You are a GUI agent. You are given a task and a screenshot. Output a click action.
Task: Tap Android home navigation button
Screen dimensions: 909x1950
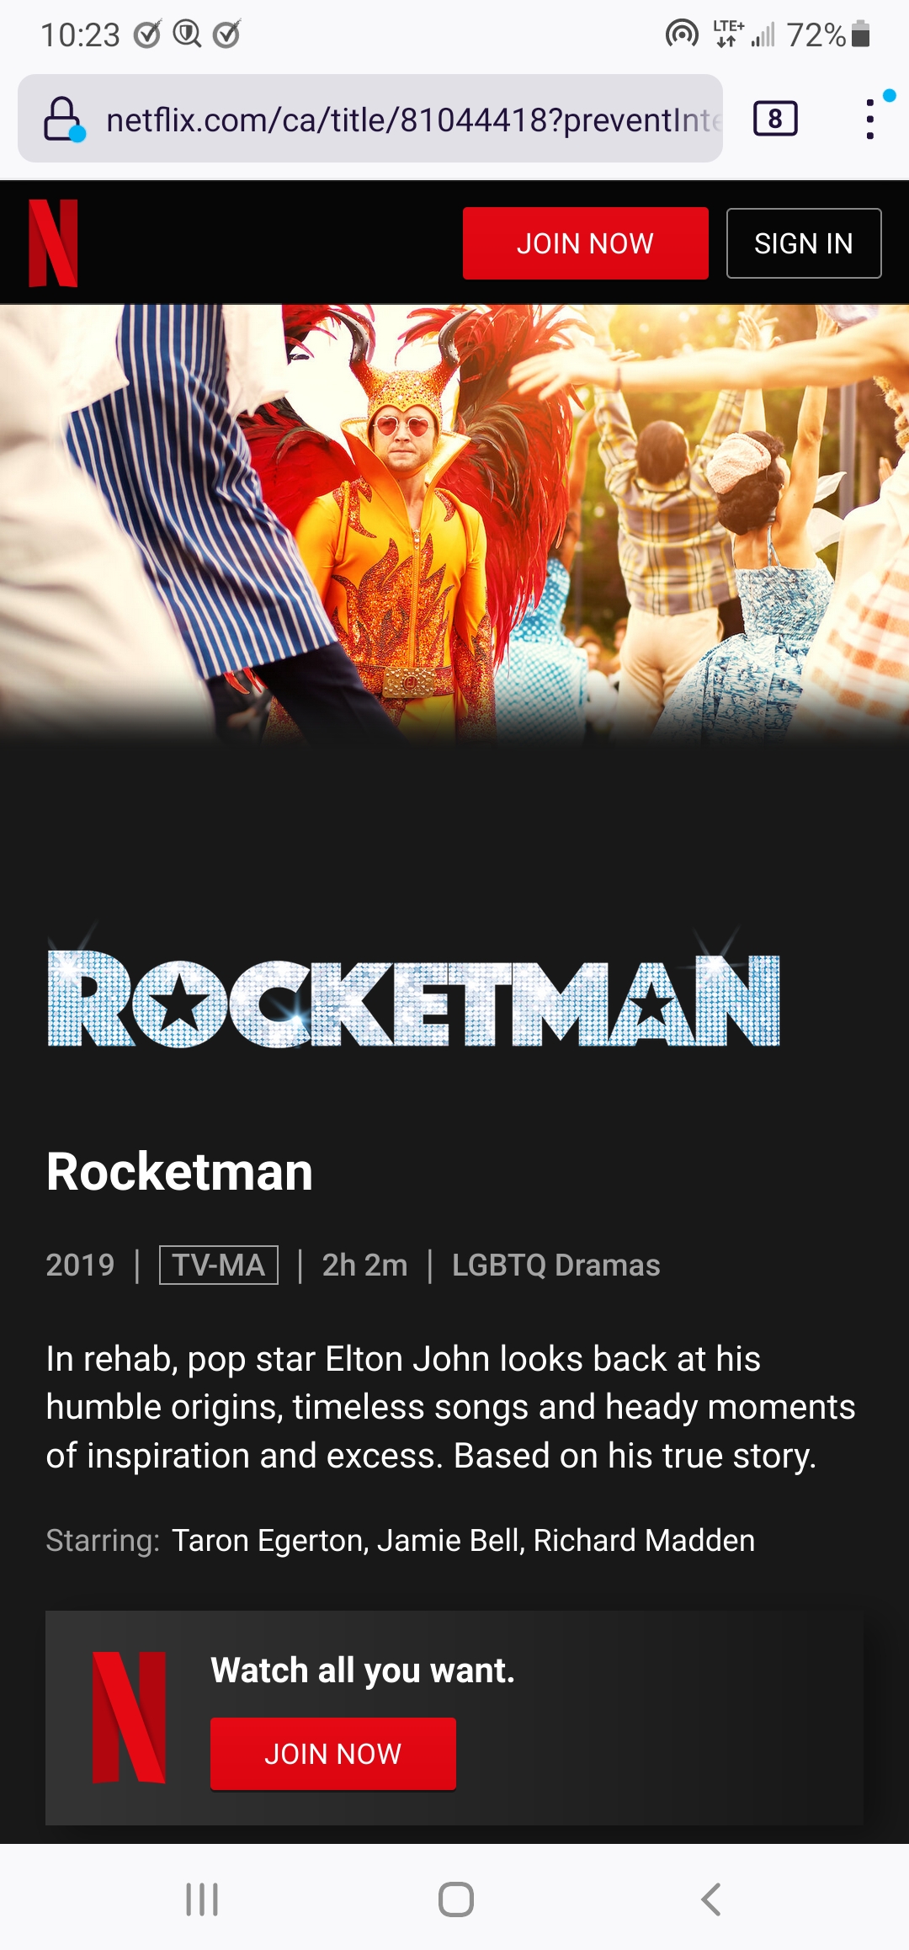click(x=456, y=1899)
